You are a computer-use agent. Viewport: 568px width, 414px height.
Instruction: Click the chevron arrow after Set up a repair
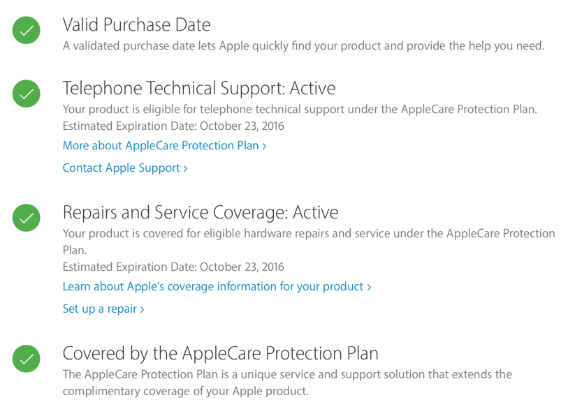click(143, 310)
